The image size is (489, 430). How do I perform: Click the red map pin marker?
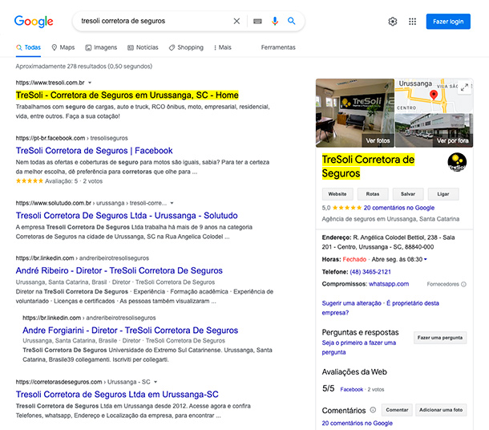(x=434, y=95)
